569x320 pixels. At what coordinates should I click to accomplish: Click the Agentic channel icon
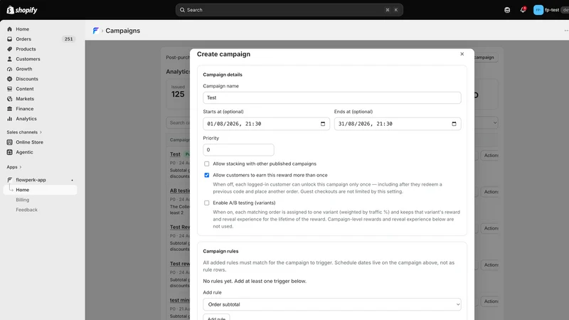pos(9,152)
